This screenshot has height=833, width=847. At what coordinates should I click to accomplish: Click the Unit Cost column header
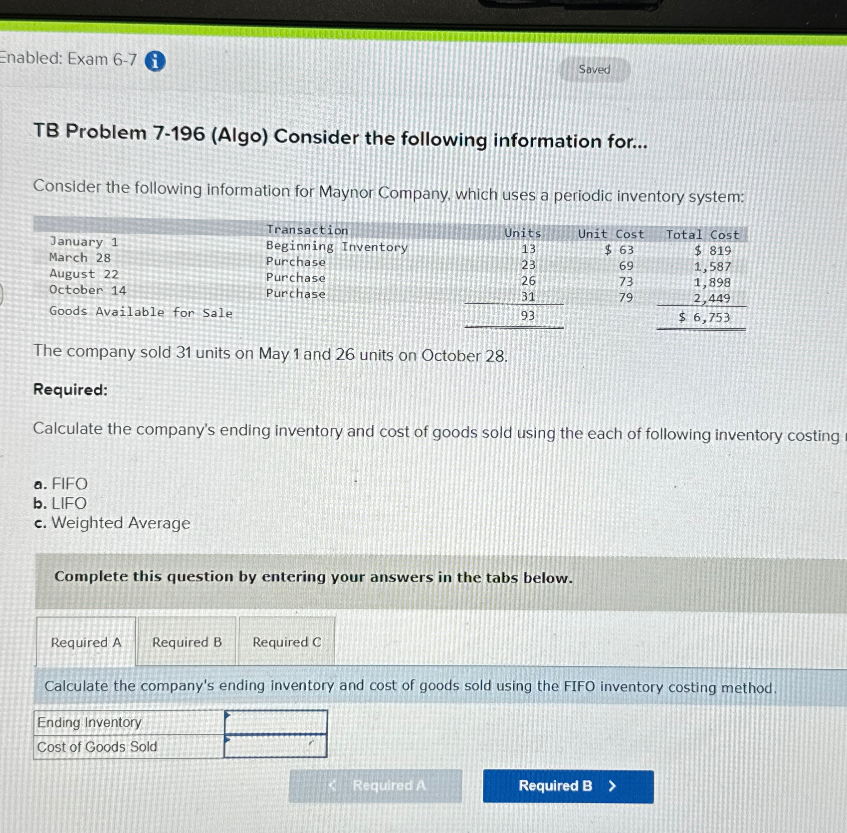(611, 234)
